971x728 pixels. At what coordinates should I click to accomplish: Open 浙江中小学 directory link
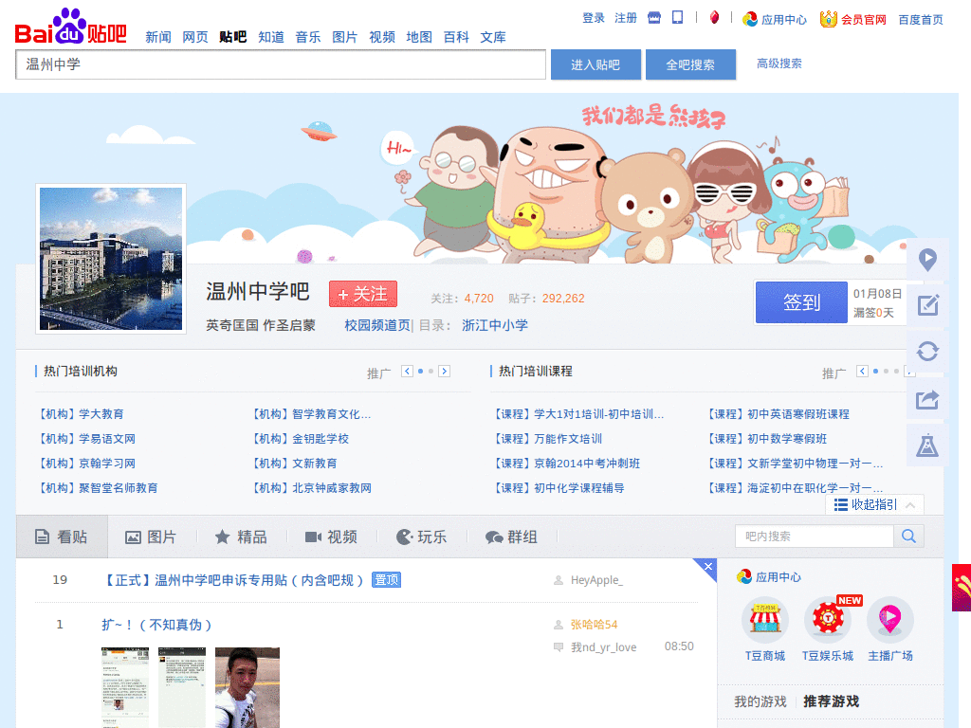point(495,325)
